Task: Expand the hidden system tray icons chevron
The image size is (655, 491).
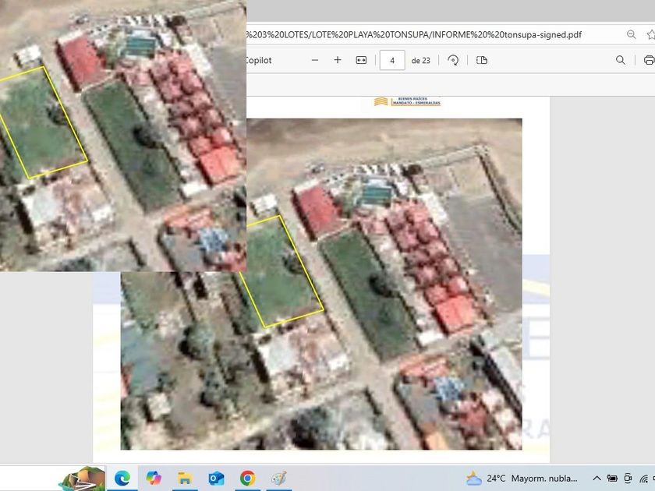Action: [x=597, y=478]
